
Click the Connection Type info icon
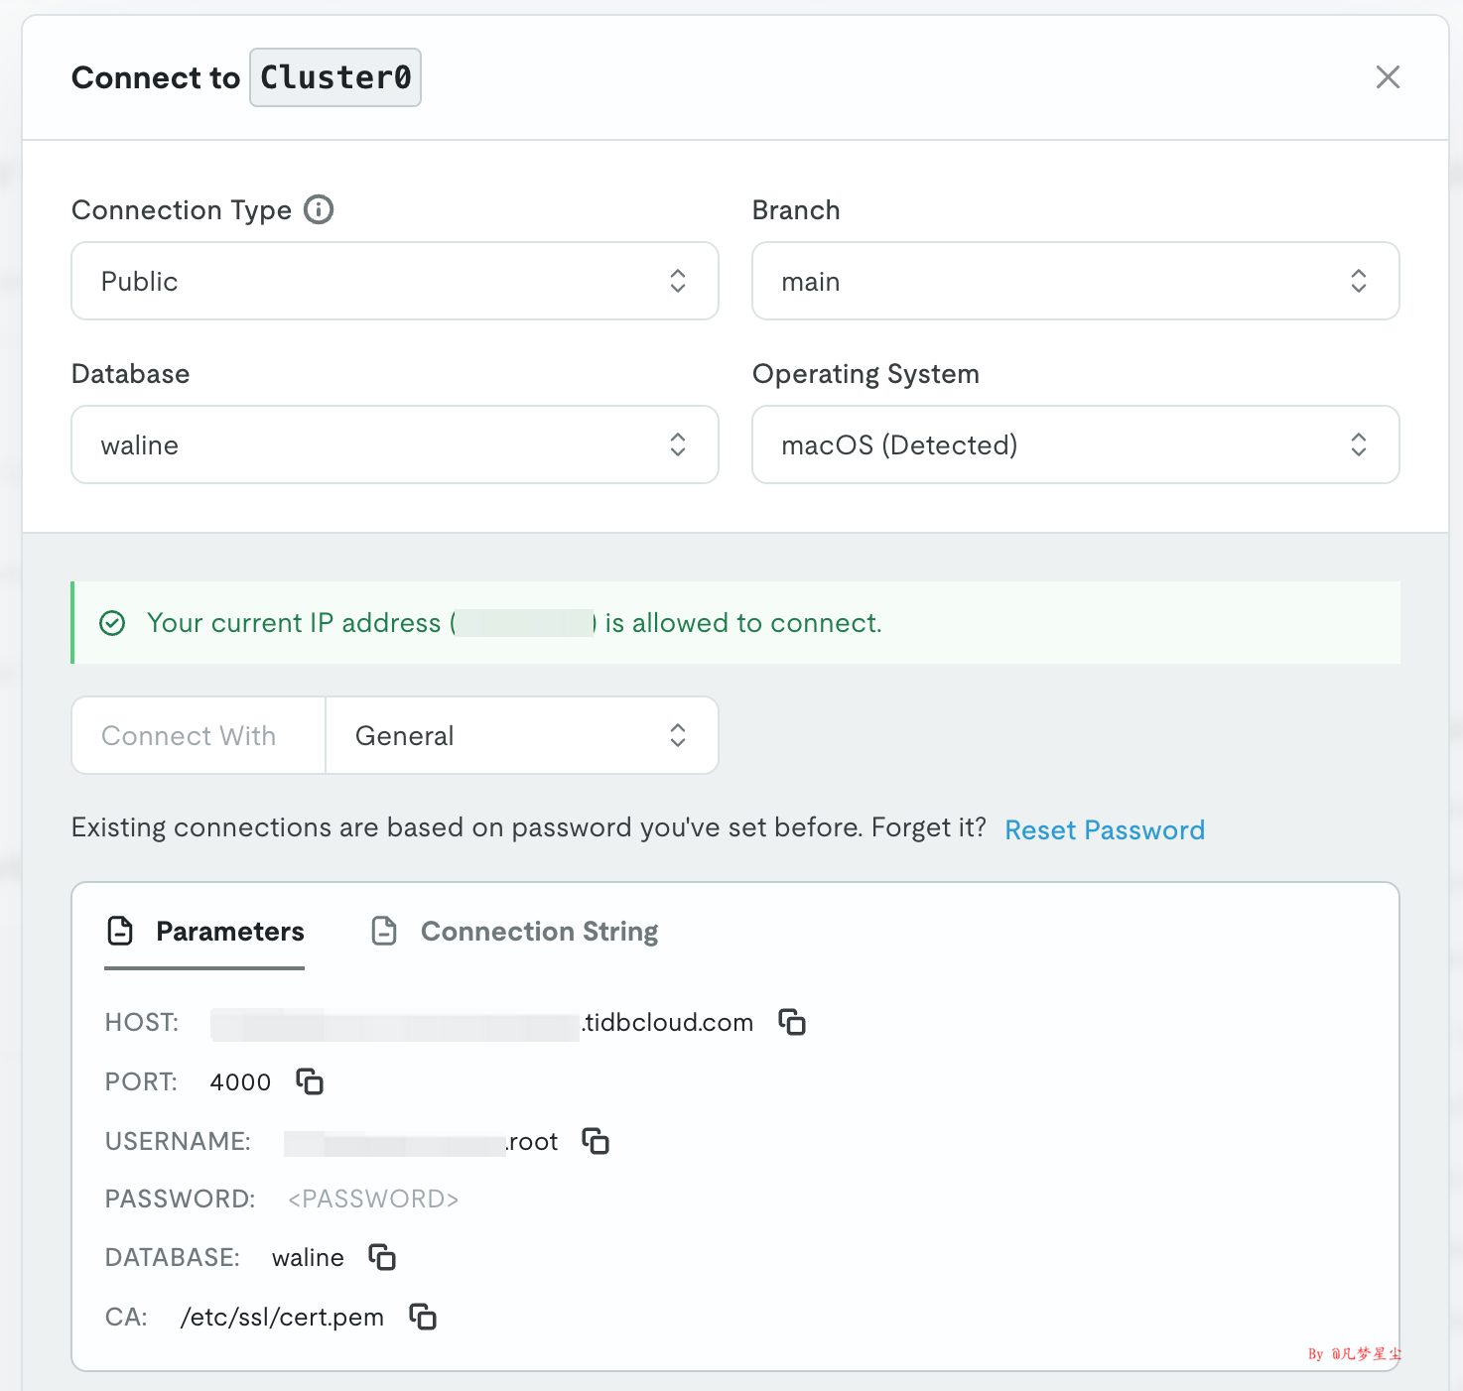pos(318,209)
